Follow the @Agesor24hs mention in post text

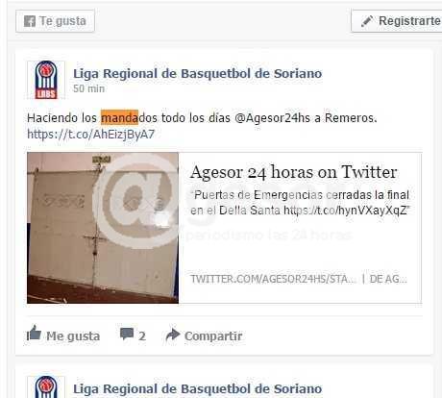click(x=273, y=117)
